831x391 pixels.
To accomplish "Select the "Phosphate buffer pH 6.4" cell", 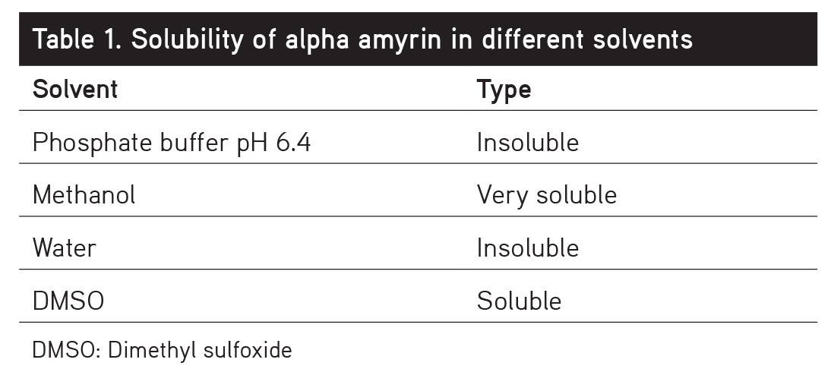I will [x=172, y=142].
